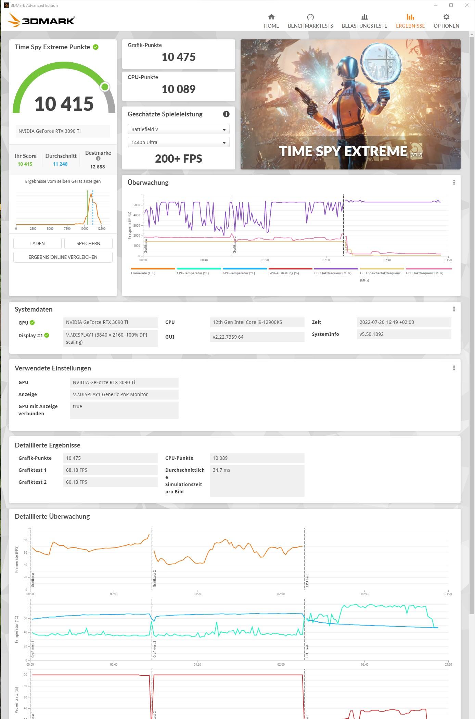Toggle Framerate (FPS) legend swatch

(153, 269)
